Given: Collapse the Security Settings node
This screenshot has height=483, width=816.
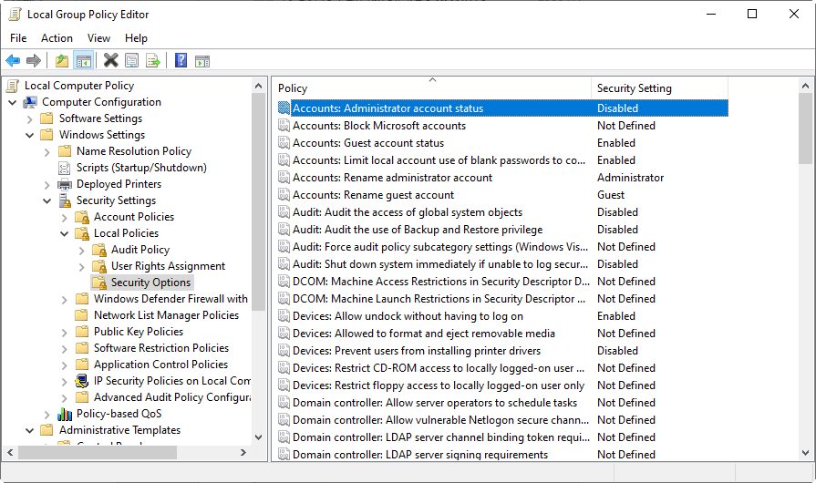Looking at the screenshot, I should [46, 200].
